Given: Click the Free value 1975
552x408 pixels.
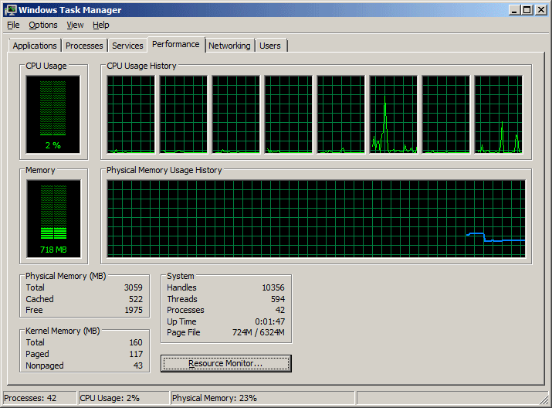Looking at the screenshot, I should 134,310.
